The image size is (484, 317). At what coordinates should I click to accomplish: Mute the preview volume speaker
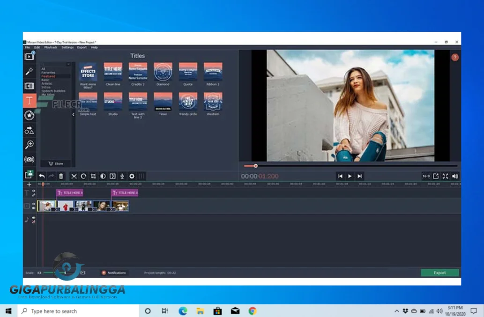pyautogui.click(x=454, y=176)
